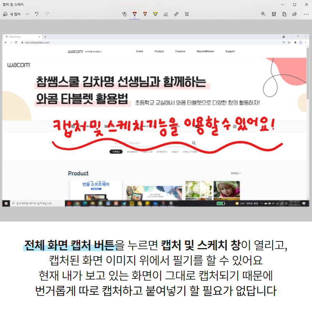Viewport: 312px width, 312px height.
Task: Open the Event menu on the Wacom site
Action: click(x=140, y=51)
